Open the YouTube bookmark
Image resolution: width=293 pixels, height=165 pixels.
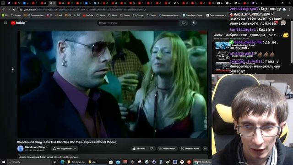[x=88, y=15]
